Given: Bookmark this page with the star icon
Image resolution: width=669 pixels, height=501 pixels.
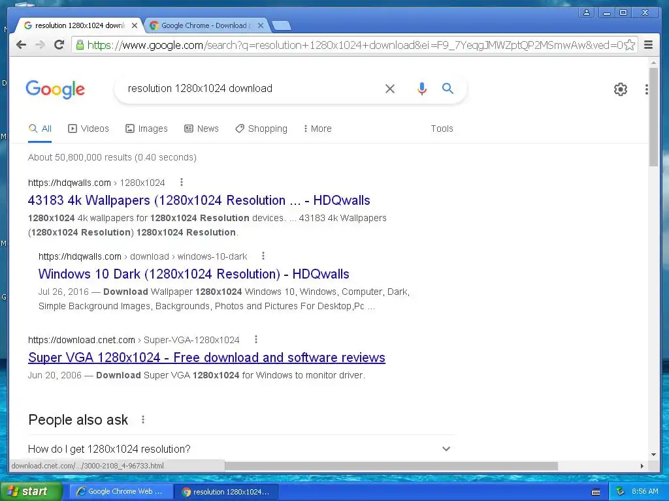Looking at the screenshot, I should (x=629, y=45).
